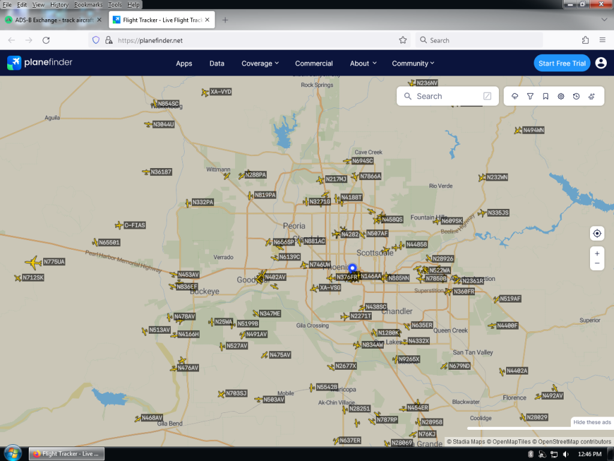
Task: Click the planefinder logo
Action: point(40,62)
